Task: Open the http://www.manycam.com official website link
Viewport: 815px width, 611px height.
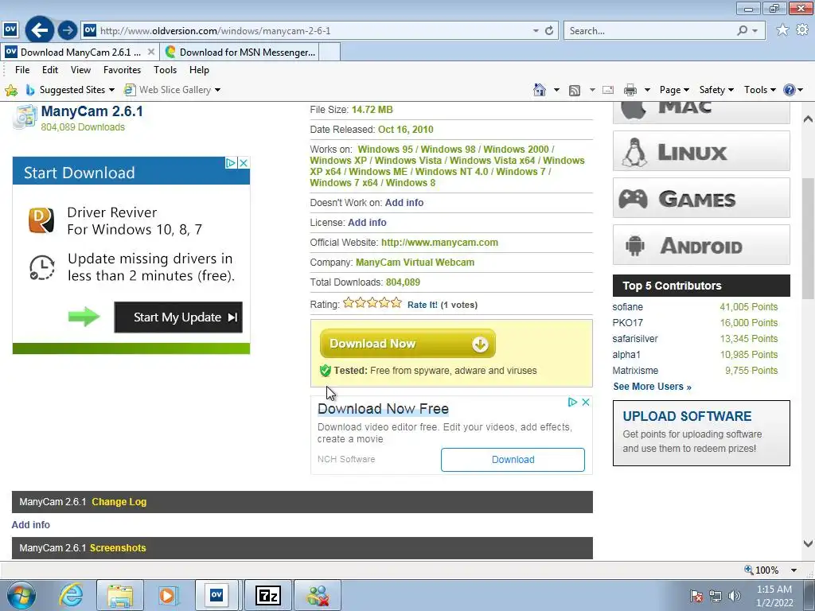Action: 439,242
